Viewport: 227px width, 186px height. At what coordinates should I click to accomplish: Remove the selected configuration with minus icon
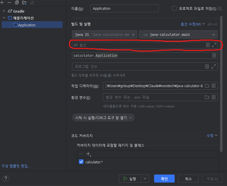[9, 3]
